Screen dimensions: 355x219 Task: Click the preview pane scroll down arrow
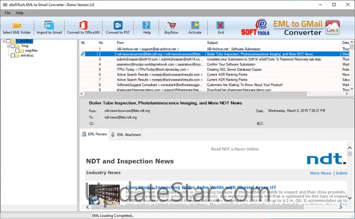coord(350,198)
